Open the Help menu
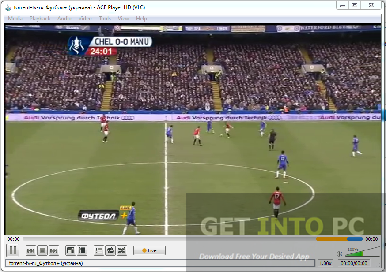Image resolution: width=386 pixels, height=272 pixels. [x=141, y=19]
